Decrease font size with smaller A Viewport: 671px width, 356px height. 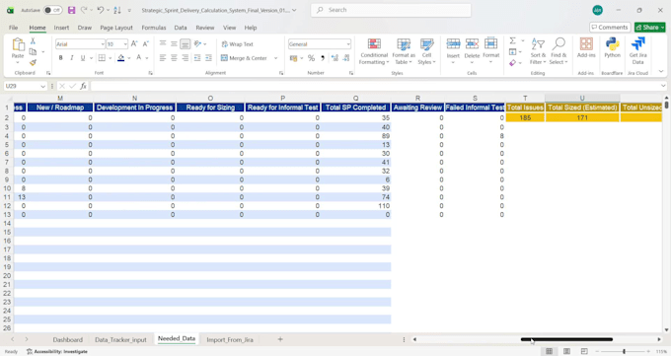tap(145, 43)
